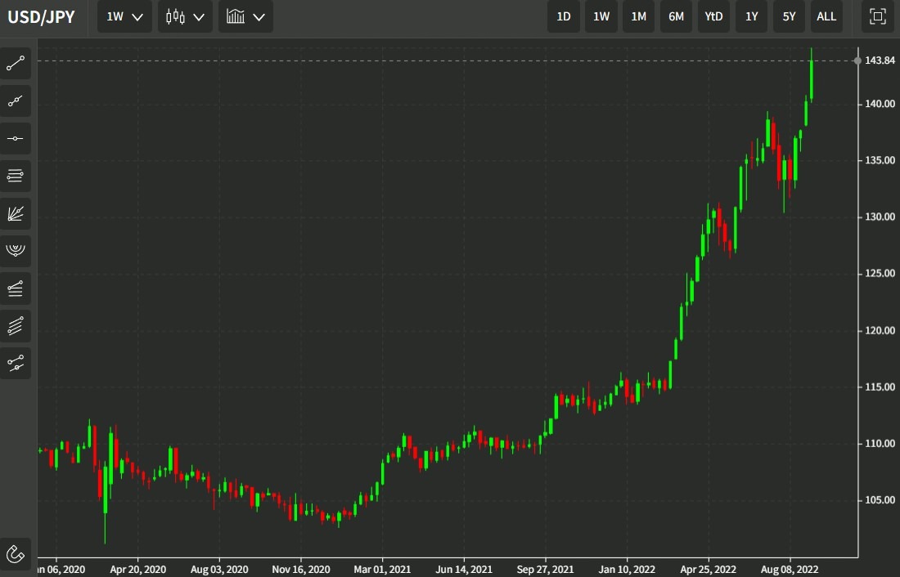Set range to YtD
This screenshot has height=577, width=900.
(713, 16)
